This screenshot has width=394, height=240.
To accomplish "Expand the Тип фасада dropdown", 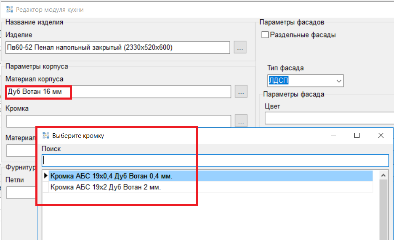I will [x=339, y=81].
